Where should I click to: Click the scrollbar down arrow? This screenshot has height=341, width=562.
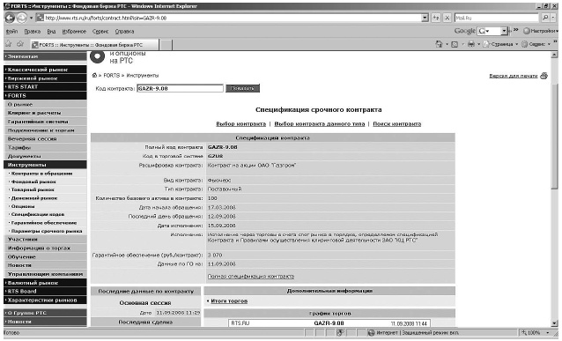554,323
